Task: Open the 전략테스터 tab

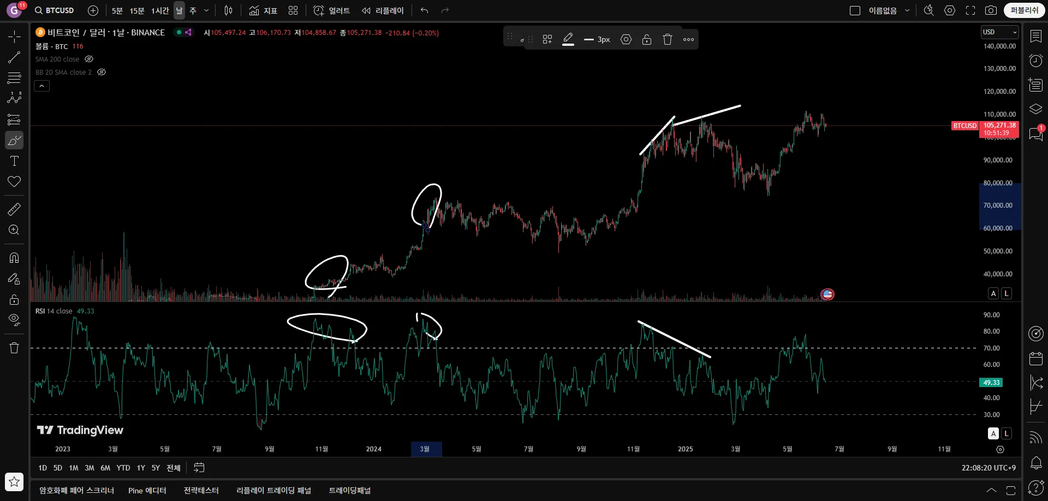Action: pos(201,491)
